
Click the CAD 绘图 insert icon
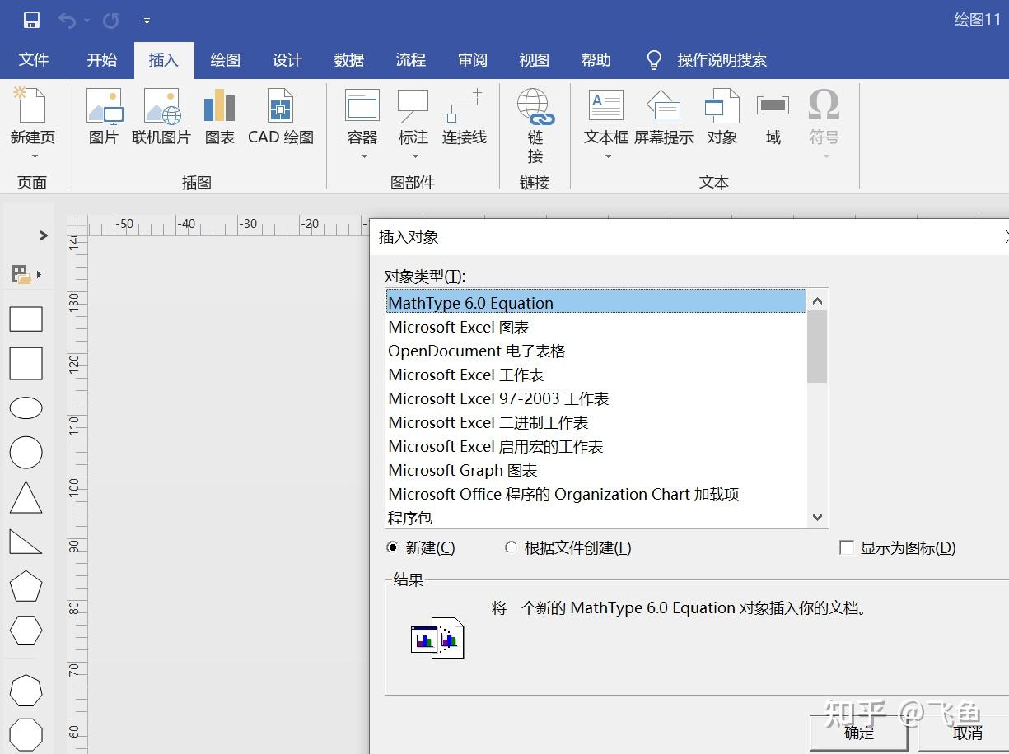(280, 115)
